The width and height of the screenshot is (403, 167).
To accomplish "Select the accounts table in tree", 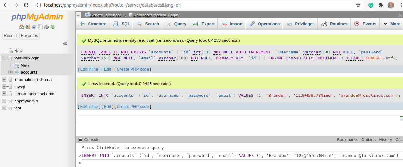I will 29,72.
